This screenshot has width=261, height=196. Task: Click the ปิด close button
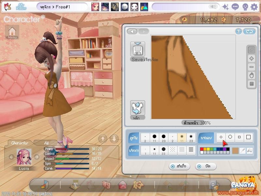pyautogui.click(x=206, y=166)
